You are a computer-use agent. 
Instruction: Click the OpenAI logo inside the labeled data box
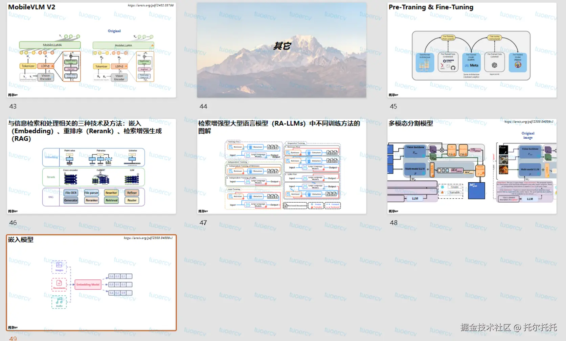point(495,65)
